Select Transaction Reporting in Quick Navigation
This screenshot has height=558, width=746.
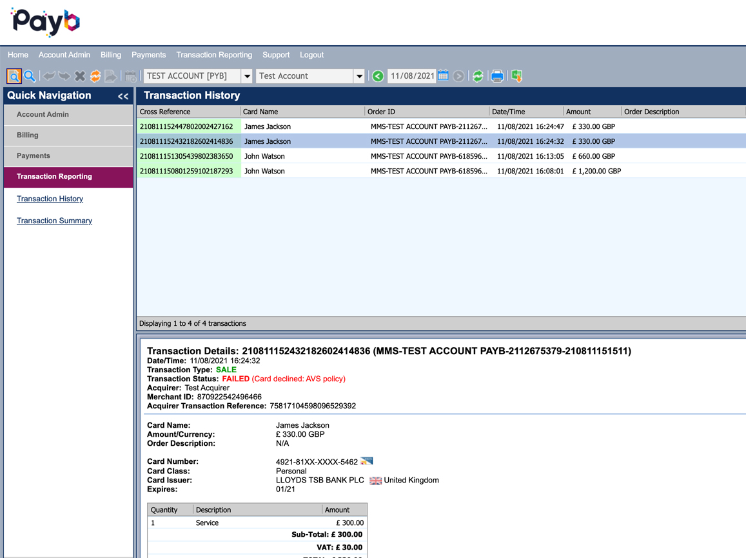[68, 177]
